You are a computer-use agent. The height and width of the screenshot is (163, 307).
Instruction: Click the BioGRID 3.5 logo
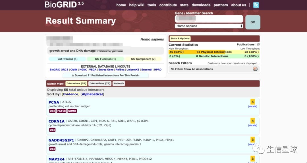pos(64,5)
